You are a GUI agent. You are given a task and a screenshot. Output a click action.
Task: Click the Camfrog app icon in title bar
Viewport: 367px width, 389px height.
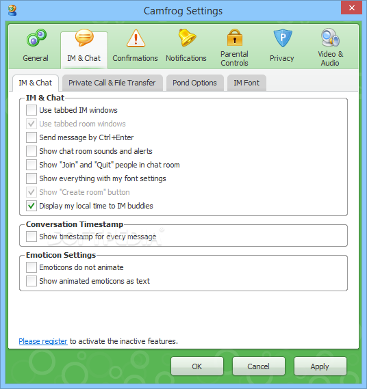(x=12, y=10)
